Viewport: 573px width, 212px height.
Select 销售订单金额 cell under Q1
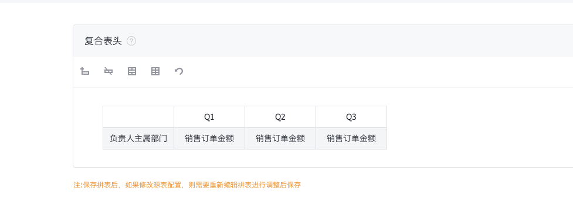[209, 138]
